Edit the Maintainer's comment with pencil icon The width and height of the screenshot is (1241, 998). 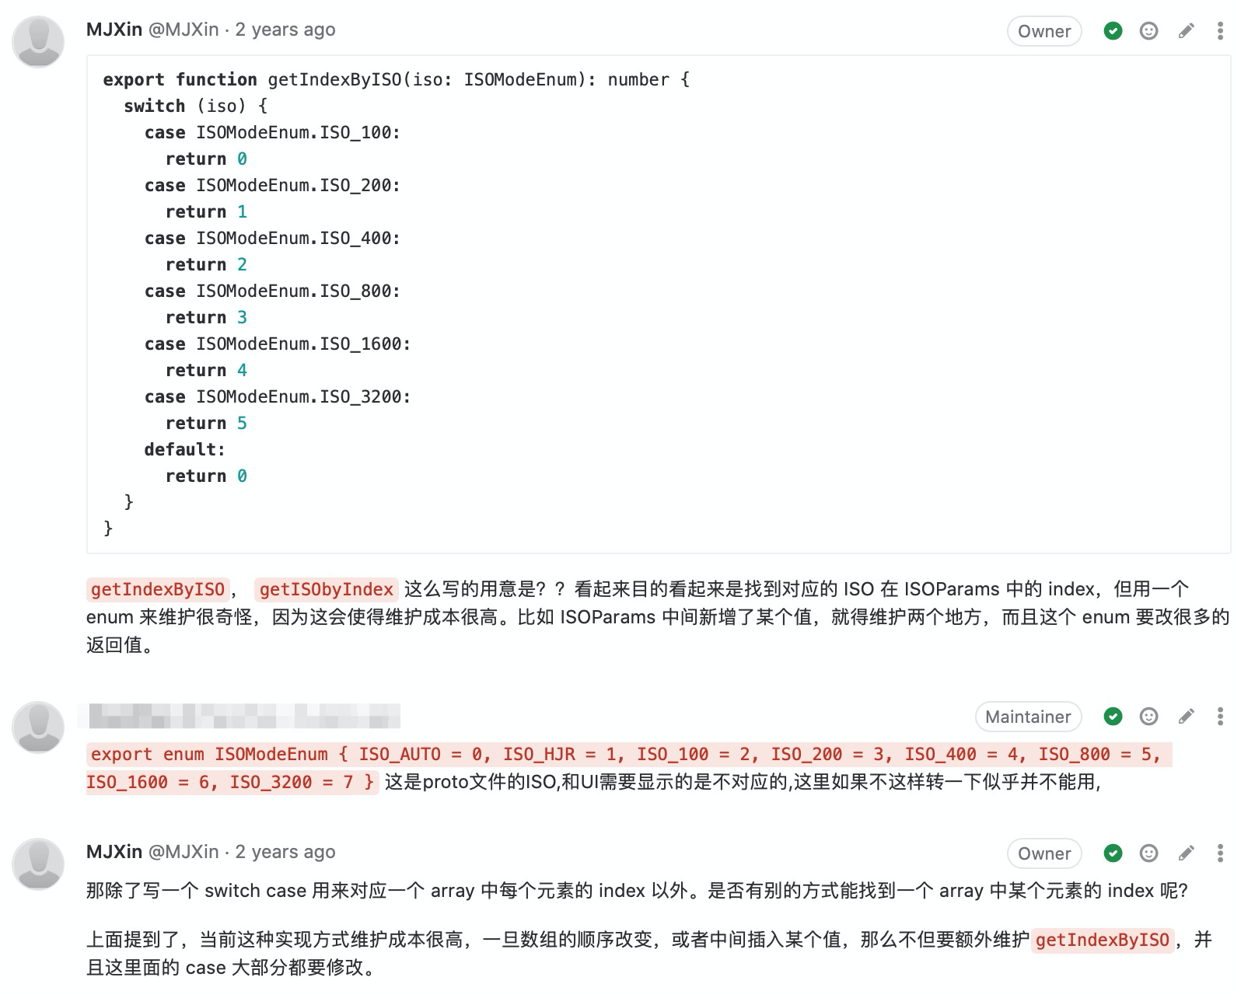tap(1186, 717)
